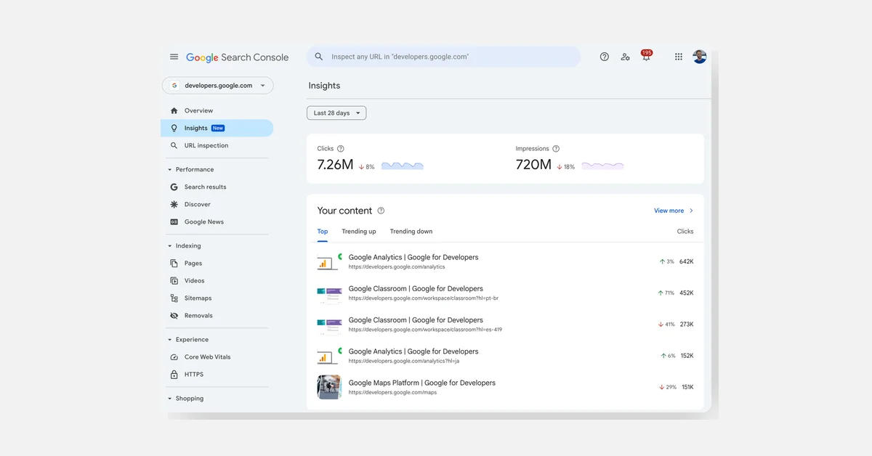
Task: Click the Google Maps Platform thumbnail
Action: tap(329, 387)
